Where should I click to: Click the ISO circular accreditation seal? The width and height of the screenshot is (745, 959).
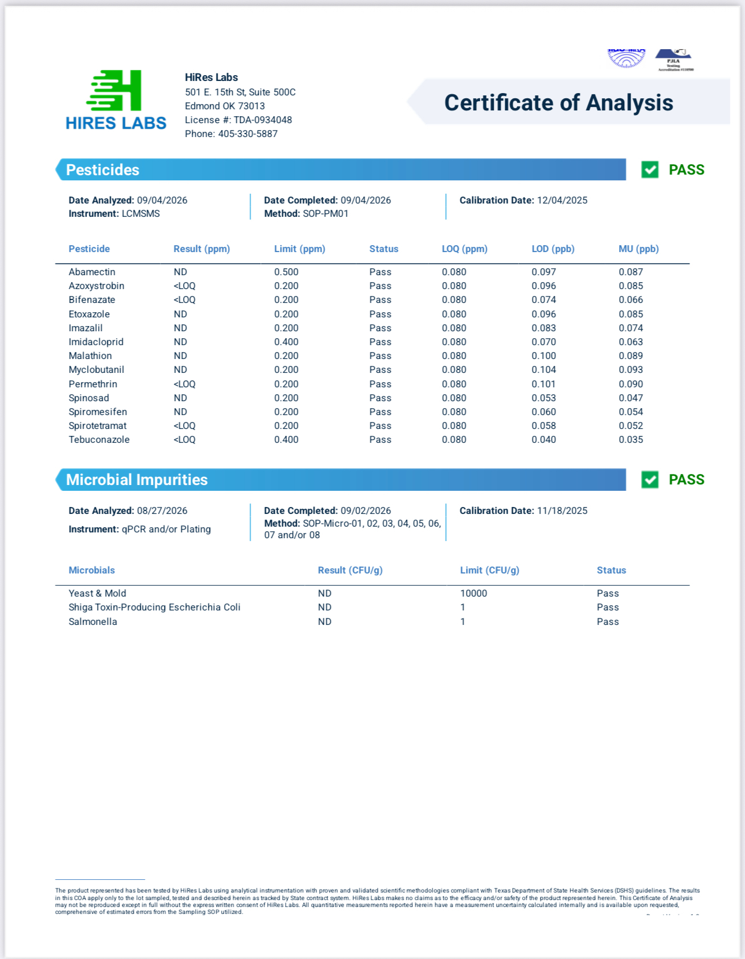(627, 58)
